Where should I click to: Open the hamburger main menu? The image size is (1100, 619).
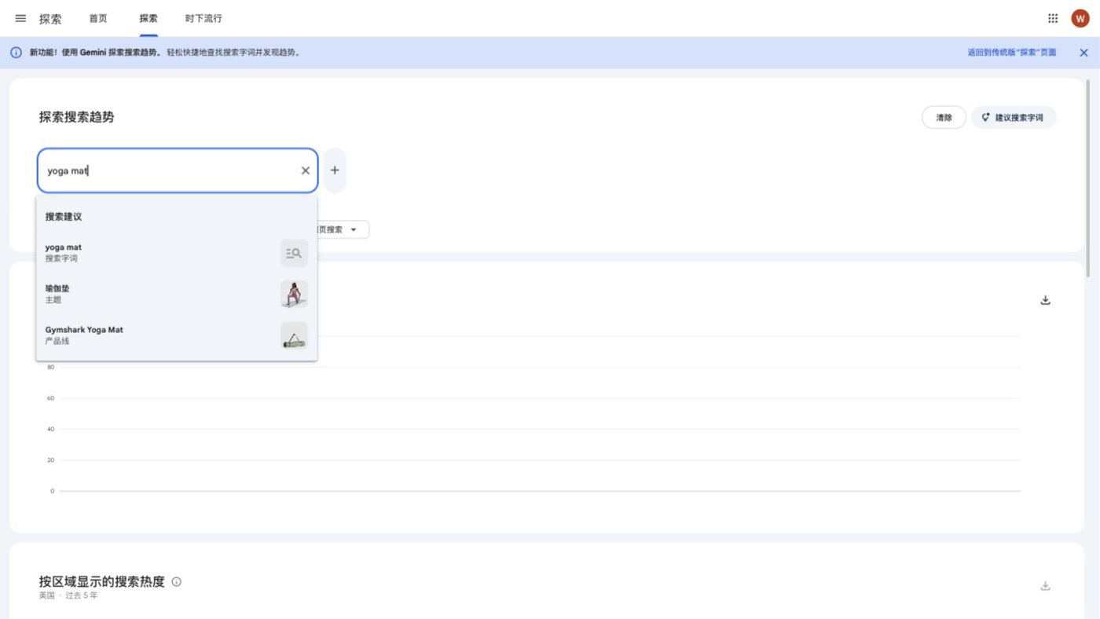pyautogui.click(x=20, y=18)
